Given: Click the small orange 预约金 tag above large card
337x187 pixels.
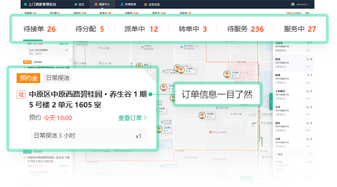Looking at the screenshot, I should click(x=27, y=62).
